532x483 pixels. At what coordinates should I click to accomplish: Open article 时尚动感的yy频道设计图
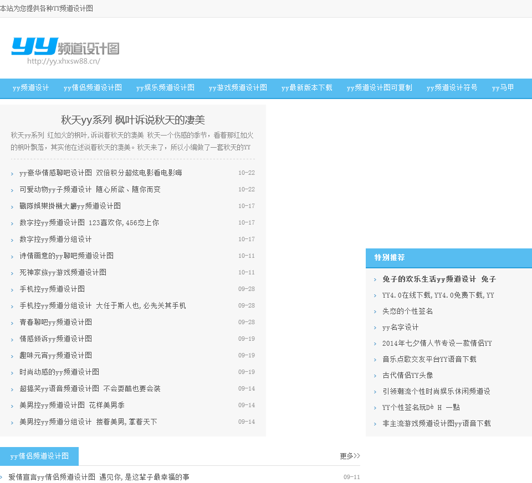coord(59,372)
